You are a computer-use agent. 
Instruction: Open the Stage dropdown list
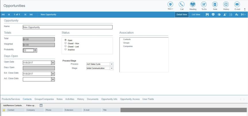pyautogui.click(x=112, y=68)
